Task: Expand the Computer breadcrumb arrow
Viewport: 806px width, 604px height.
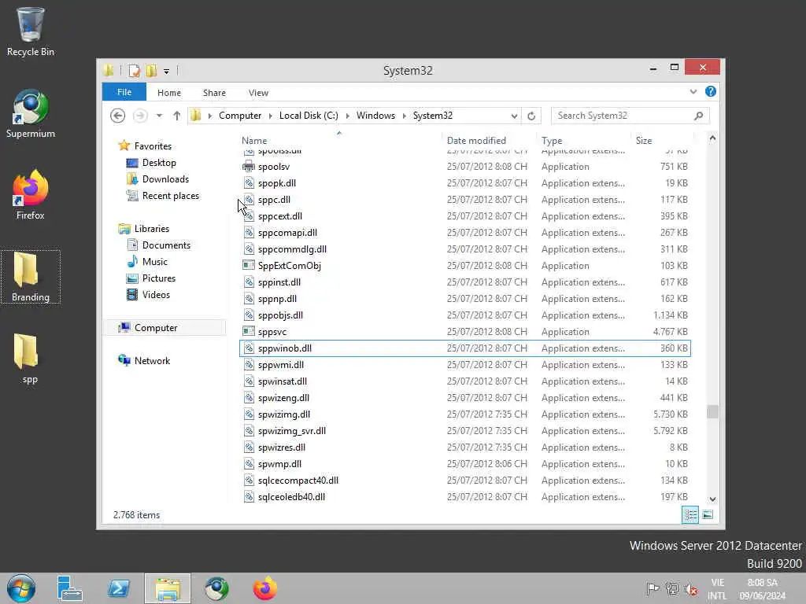Action: click(x=271, y=116)
